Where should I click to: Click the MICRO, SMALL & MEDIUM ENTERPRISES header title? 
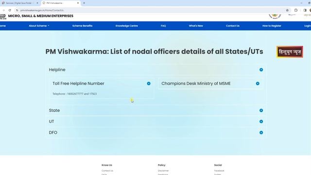tap(41, 16)
